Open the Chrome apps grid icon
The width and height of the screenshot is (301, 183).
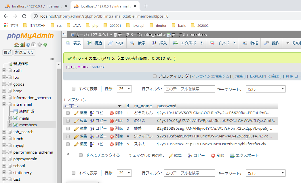click(x=5, y=25)
